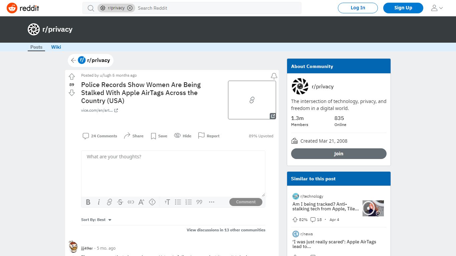Focus the Search Reddit field

click(x=218, y=8)
